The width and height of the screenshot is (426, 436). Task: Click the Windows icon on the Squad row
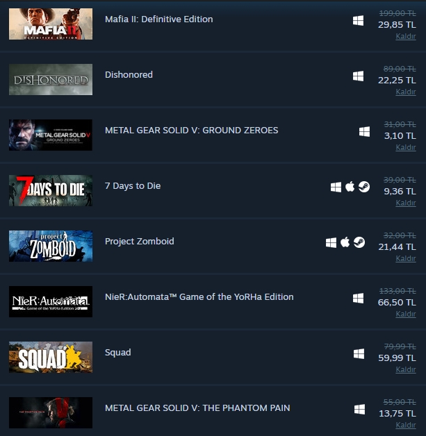(359, 354)
